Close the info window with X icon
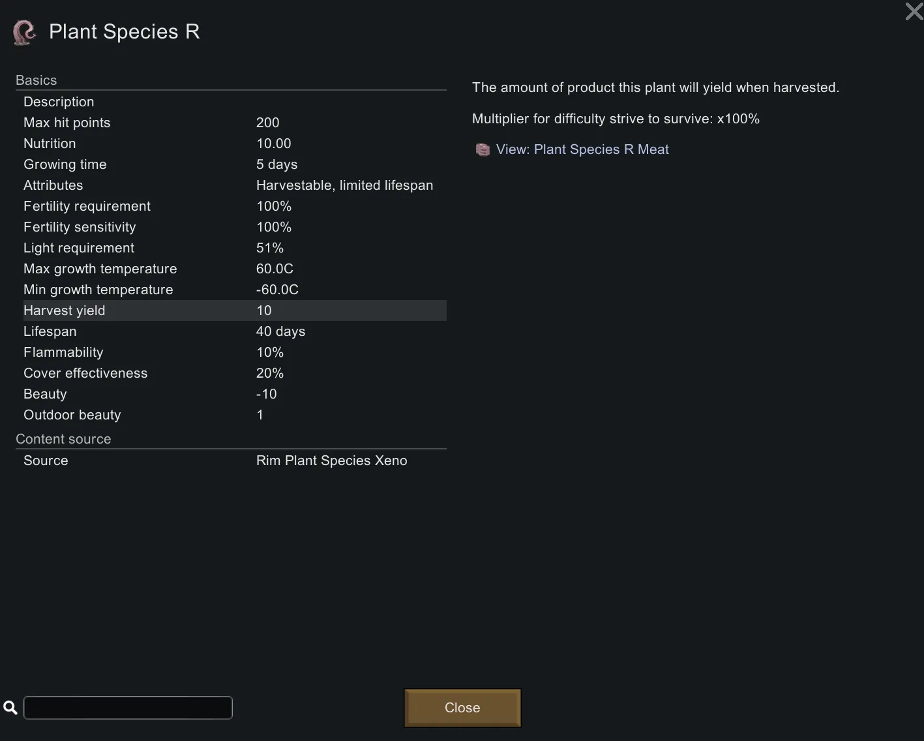Screen dimensions: 924x741 click(914, 11)
